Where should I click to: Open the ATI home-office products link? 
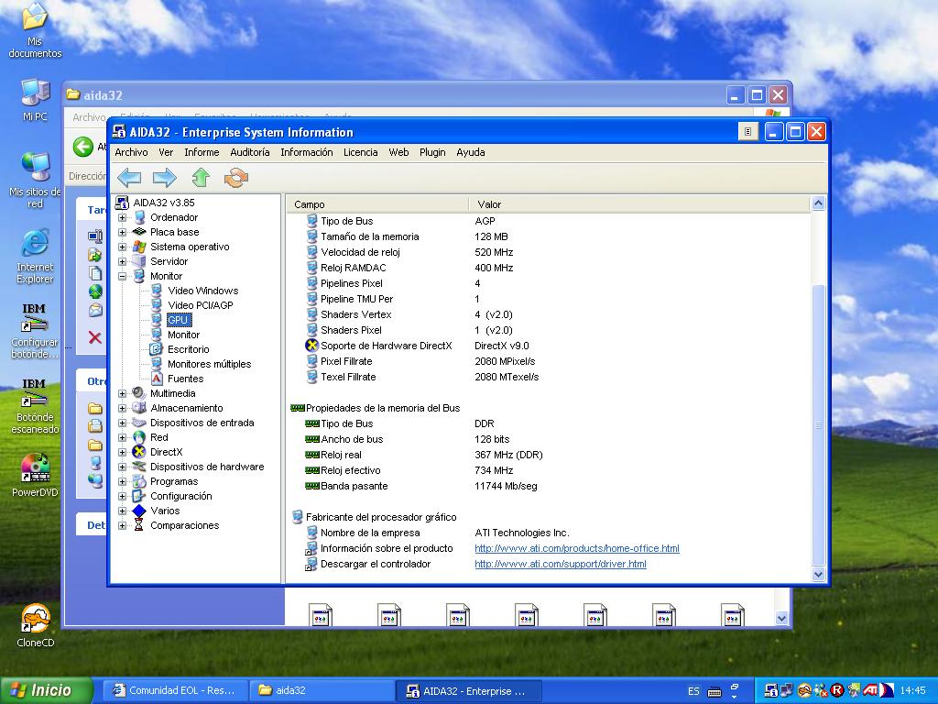tap(577, 548)
